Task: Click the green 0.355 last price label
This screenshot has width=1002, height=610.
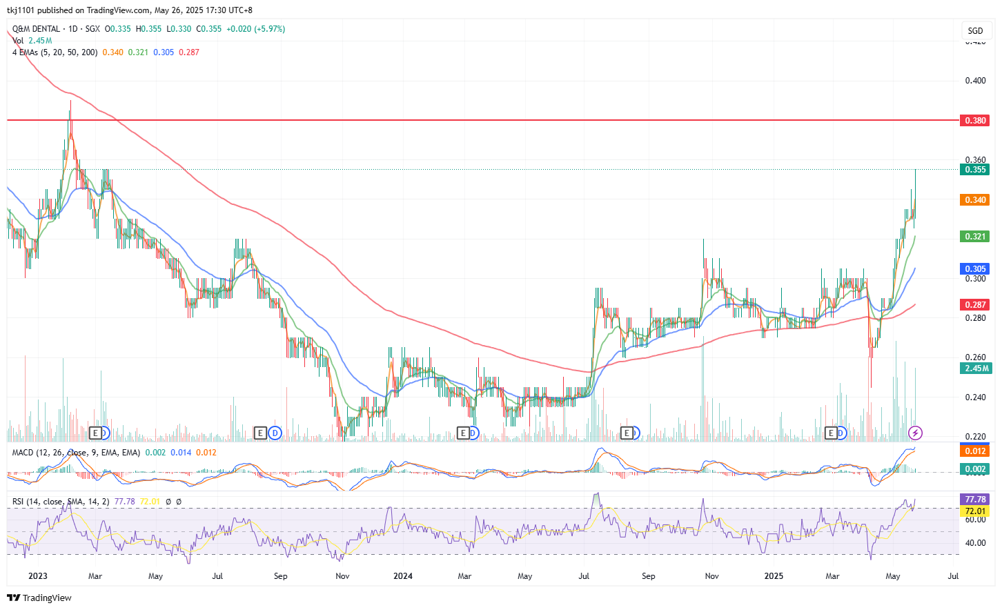Action: click(x=975, y=169)
